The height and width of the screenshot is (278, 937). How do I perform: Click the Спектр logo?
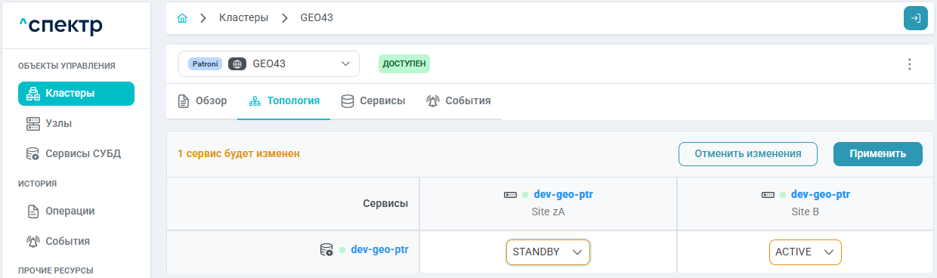pos(61,25)
